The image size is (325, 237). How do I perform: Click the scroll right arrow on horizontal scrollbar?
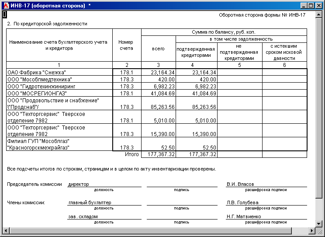pyautogui.click(x=311, y=230)
